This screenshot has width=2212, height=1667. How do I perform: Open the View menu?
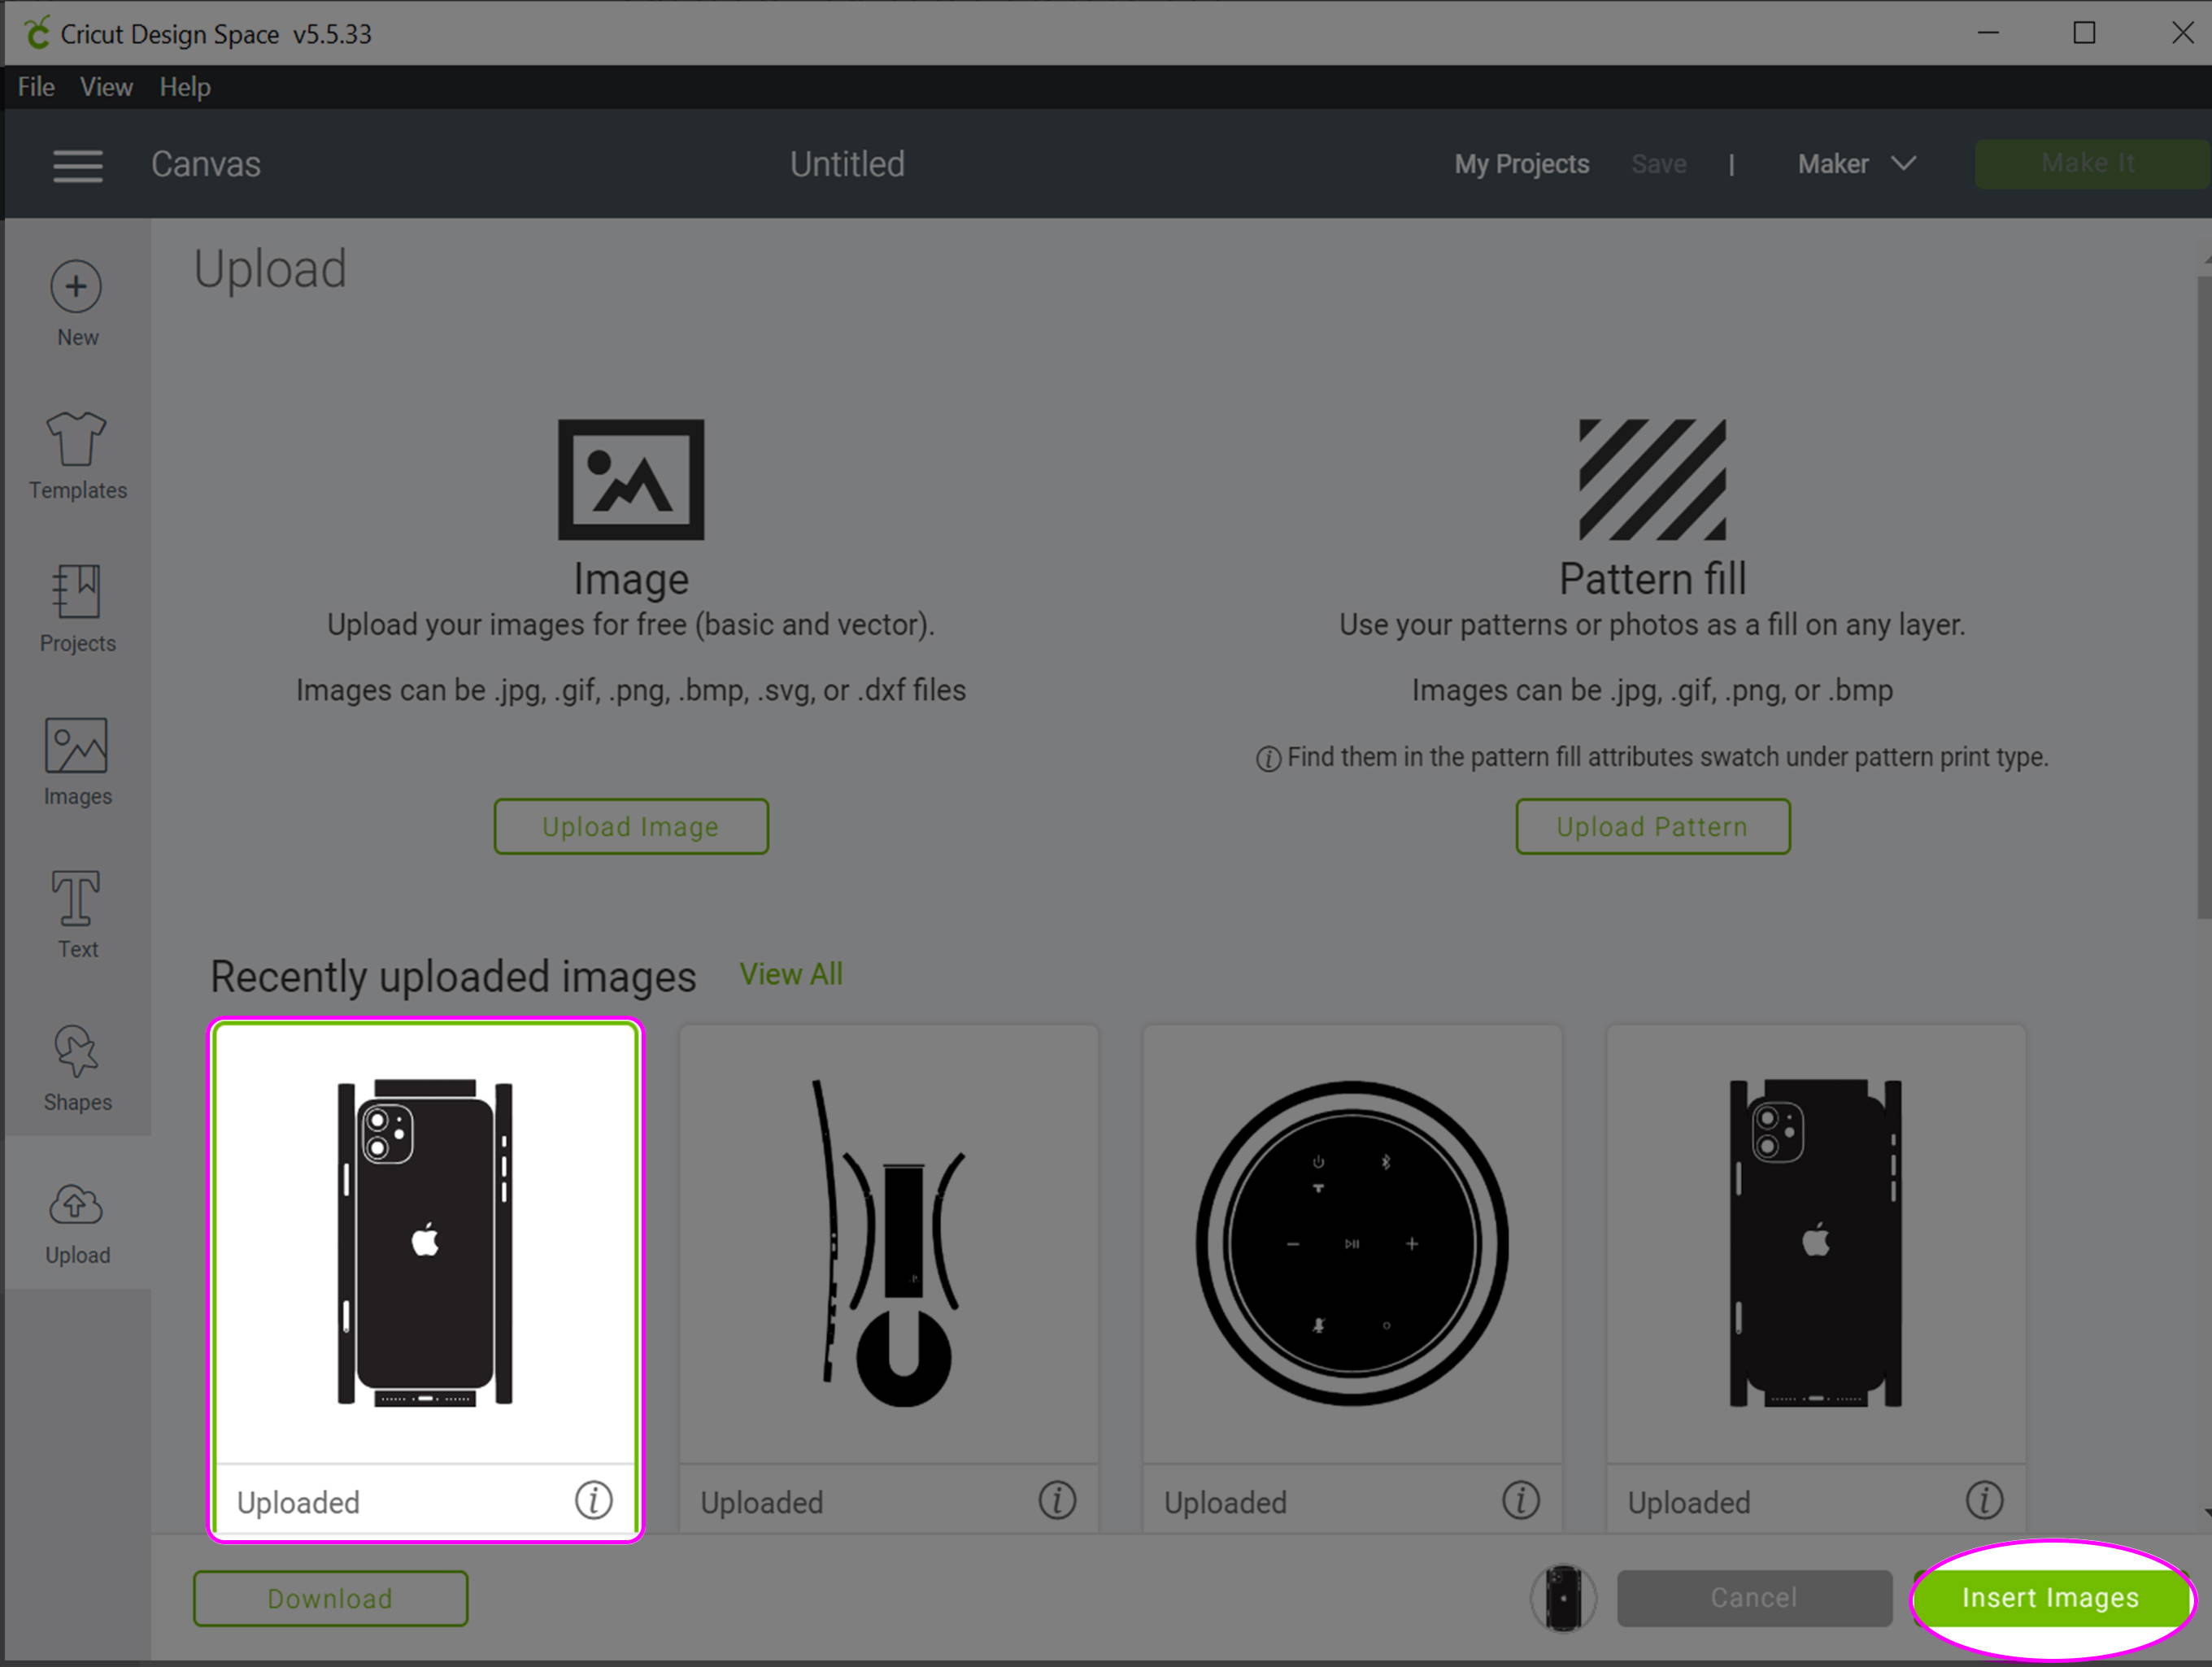tap(106, 87)
